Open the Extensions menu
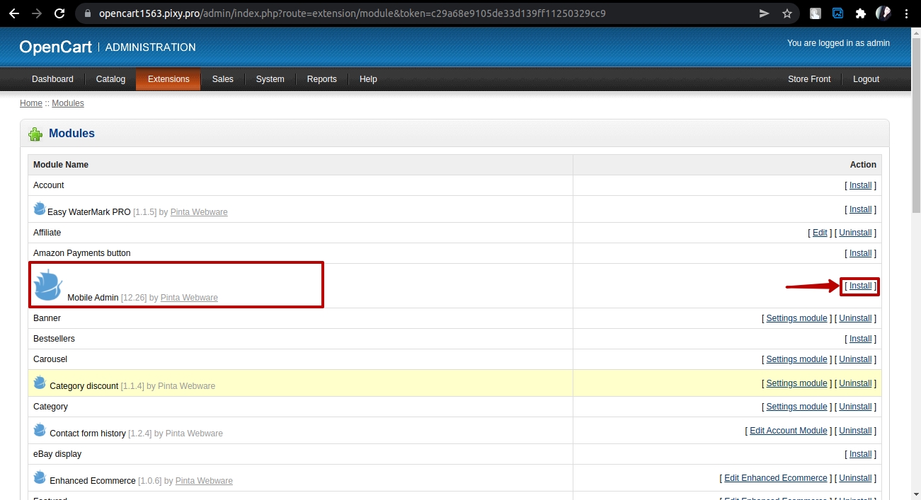This screenshot has width=921, height=500. 168,79
